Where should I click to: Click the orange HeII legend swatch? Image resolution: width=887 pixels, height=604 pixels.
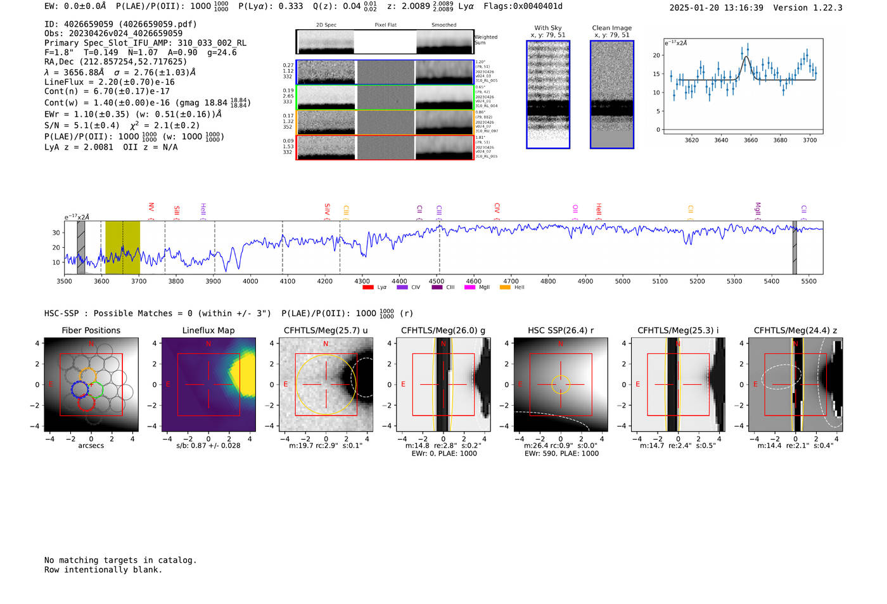(x=505, y=287)
